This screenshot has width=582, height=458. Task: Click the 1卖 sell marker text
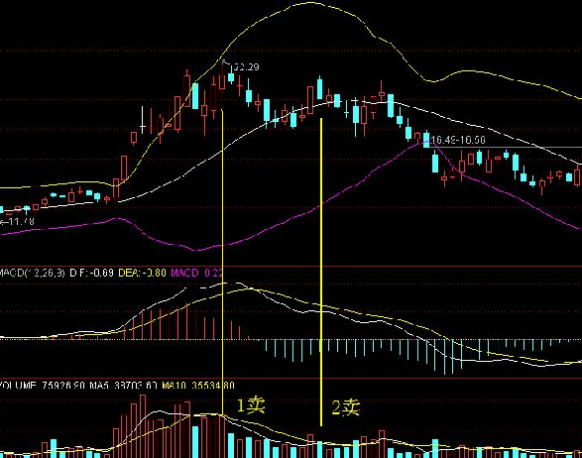[x=251, y=405]
